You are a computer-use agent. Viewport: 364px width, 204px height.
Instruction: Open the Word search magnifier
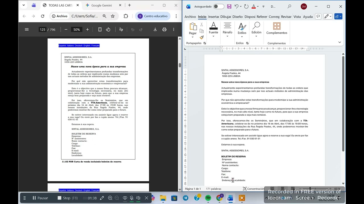point(289,7)
